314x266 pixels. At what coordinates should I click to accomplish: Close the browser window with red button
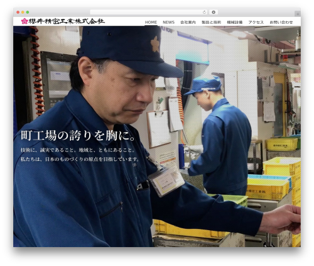[18, 12]
